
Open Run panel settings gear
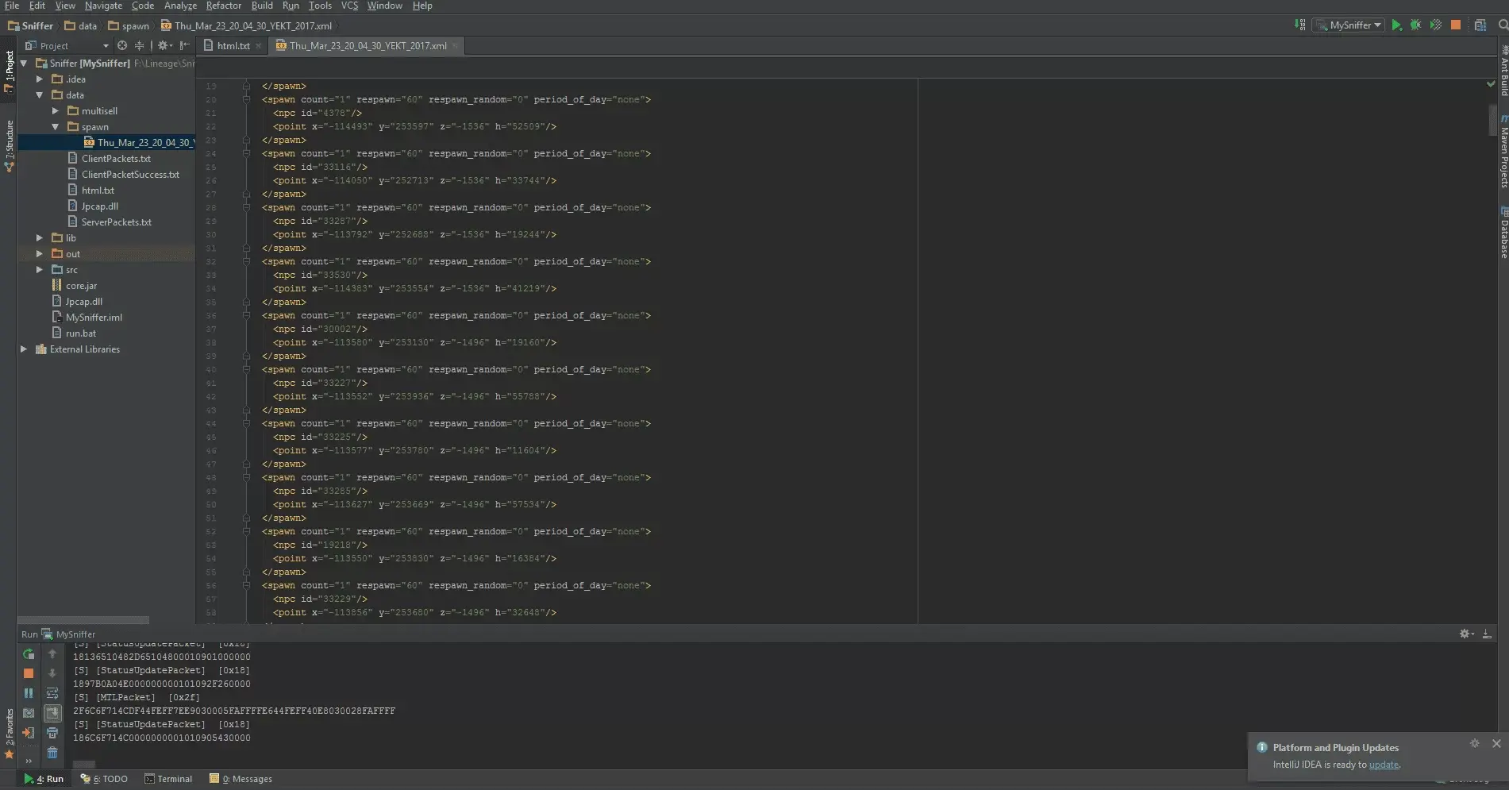(x=1466, y=634)
